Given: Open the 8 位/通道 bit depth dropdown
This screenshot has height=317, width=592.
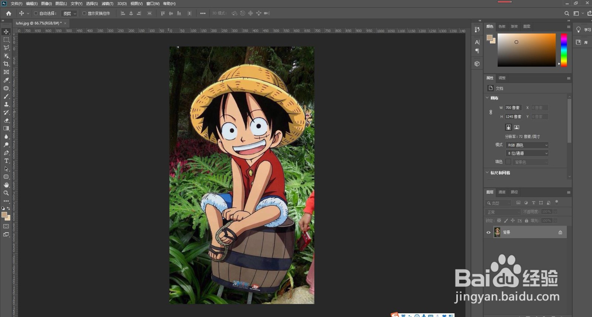Looking at the screenshot, I should (x=527, y=153).
